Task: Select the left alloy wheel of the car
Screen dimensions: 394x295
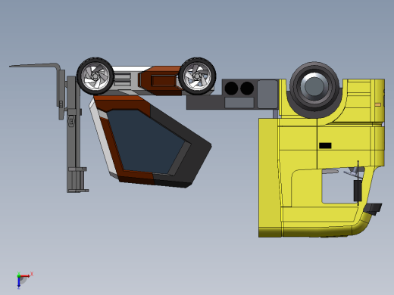Action: tap(95, 76)
